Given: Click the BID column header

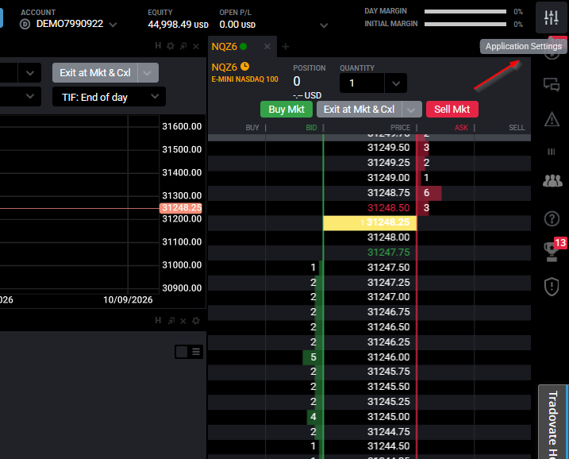Looking at the screenshot, I should (311, 128).
